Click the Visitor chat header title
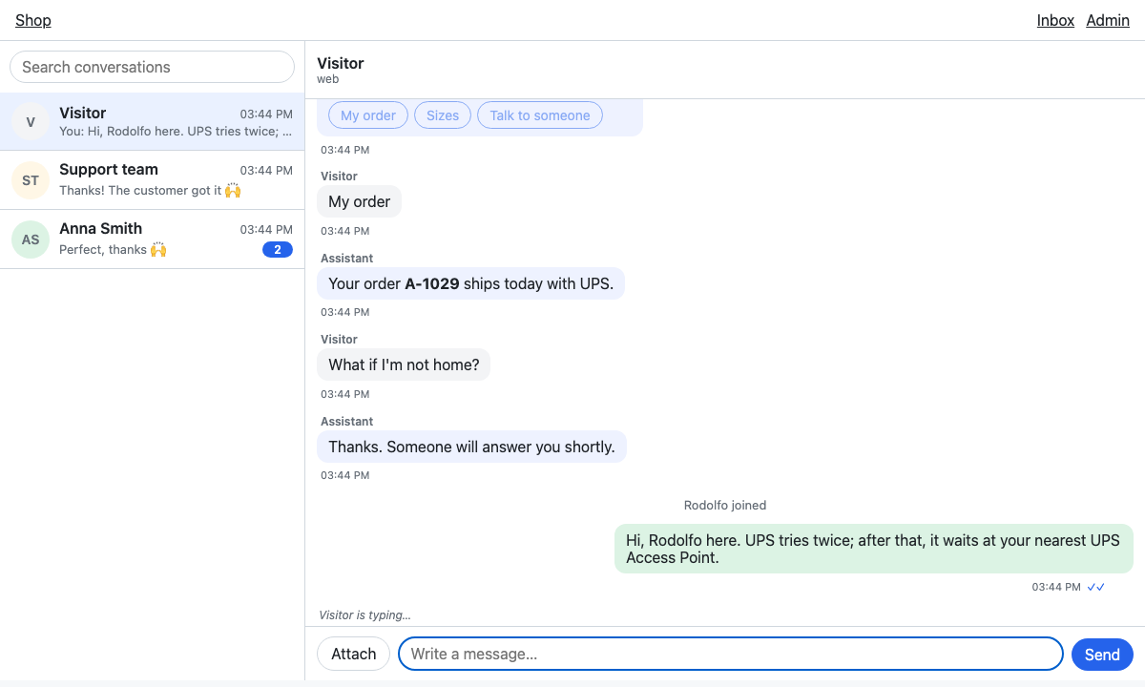The height and width of the screenshot is (687, 1145). tap(341, 63)
